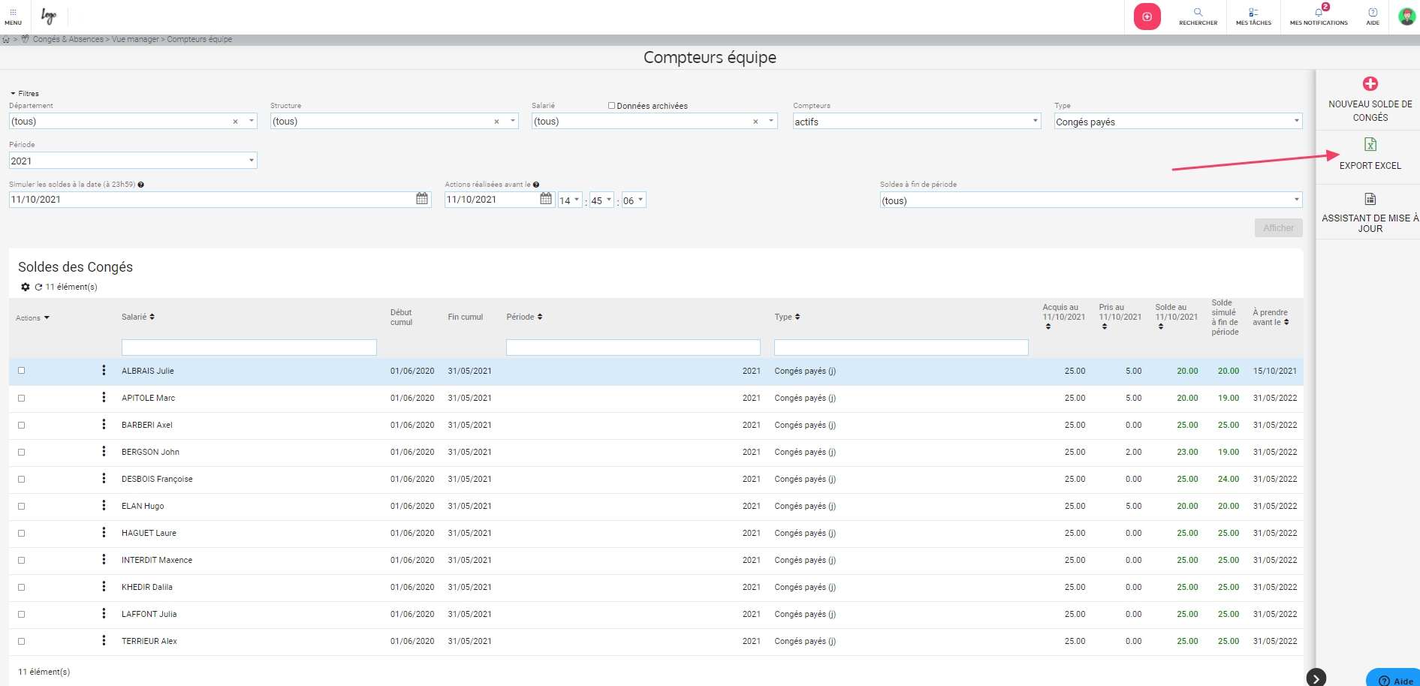
Task: Select checkbox for TERRIEUR Alex row
Action: click(x=22, y=641)
